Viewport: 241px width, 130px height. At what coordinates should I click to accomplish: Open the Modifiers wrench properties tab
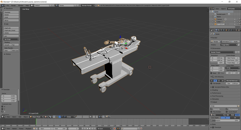point(231,30)
